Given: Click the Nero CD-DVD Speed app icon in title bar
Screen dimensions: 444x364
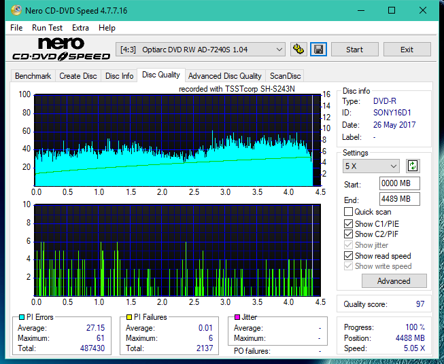Looking at the screenshot, I should pos(16,10).
